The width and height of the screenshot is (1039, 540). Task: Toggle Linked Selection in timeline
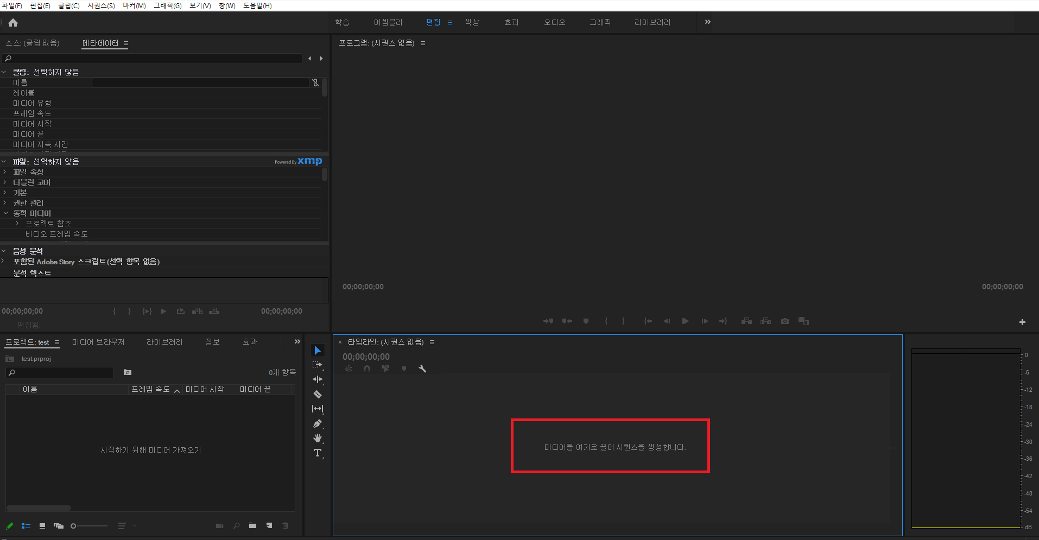(385, 369)
